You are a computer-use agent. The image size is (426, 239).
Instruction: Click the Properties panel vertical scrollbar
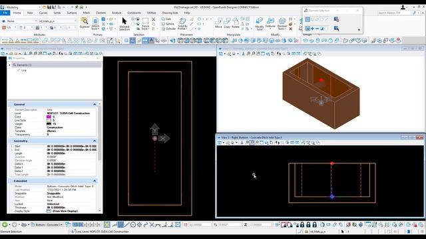99,158
